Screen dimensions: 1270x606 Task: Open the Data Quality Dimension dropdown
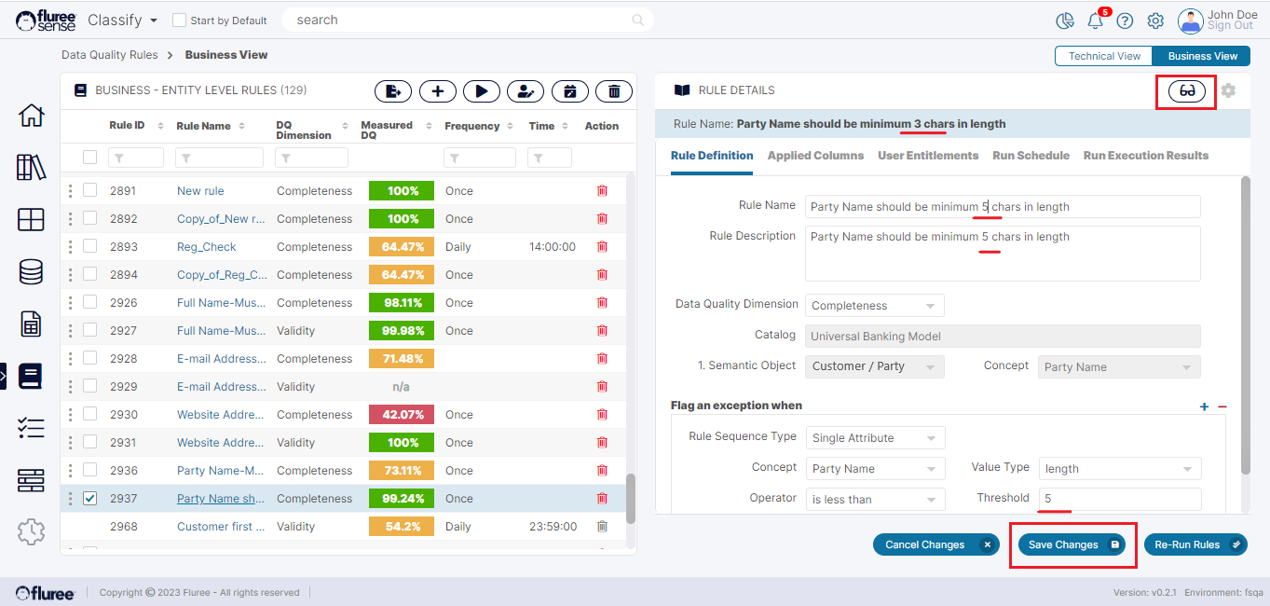pos(874,306)
